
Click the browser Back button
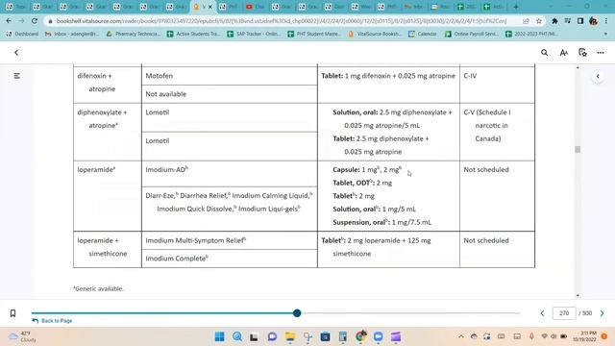point(9,21)
